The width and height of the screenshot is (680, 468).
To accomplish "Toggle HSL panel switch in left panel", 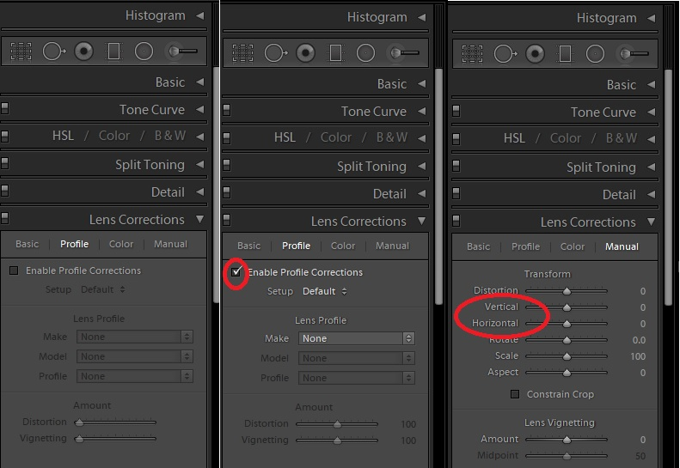I will tap(5, 136).
